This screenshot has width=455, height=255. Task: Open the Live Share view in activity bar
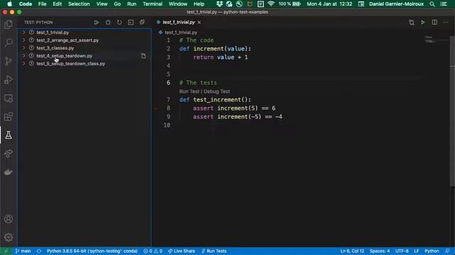pos(9,154)
